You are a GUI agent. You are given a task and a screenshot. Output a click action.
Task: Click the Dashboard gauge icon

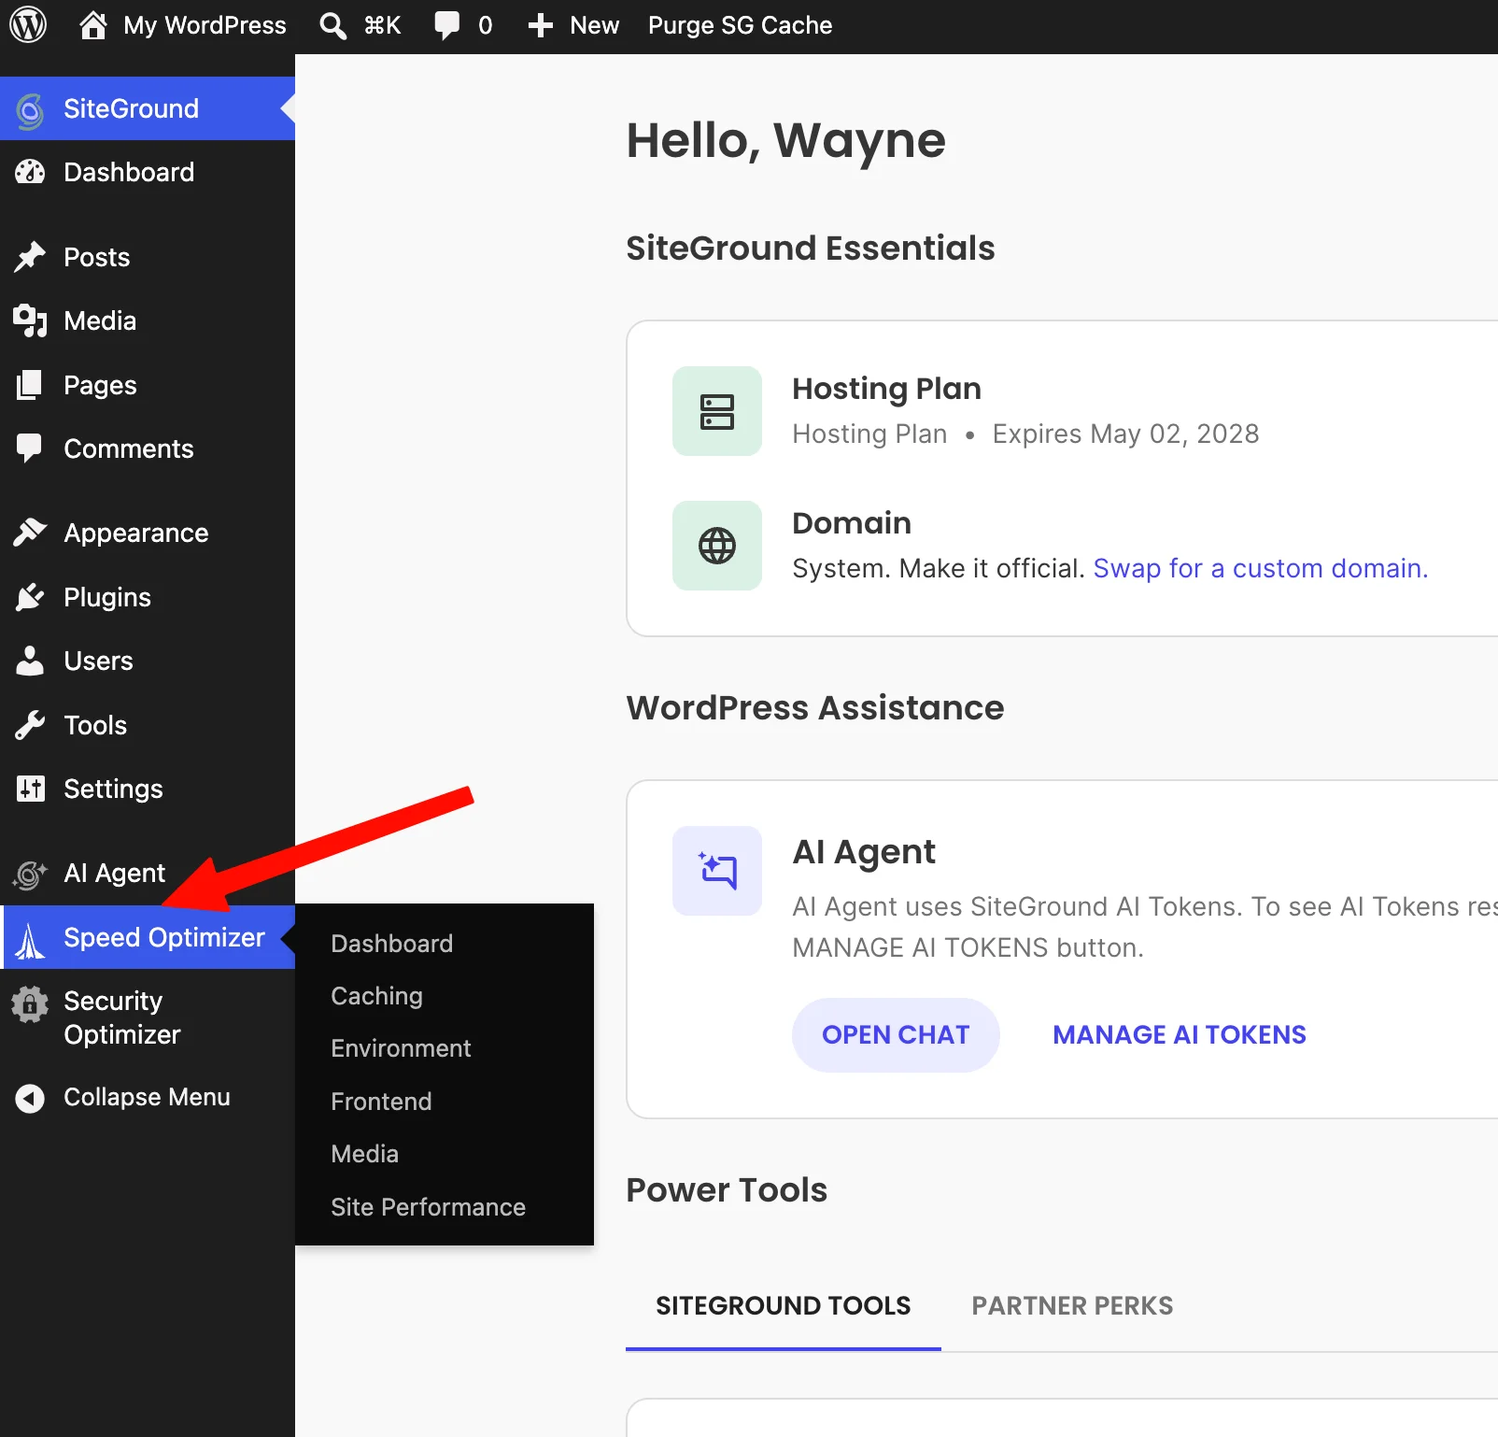(x=30, y=172)
